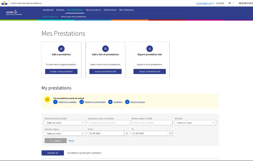
Task: Click the From date field 21-05-2020
Action: (106, 133)
